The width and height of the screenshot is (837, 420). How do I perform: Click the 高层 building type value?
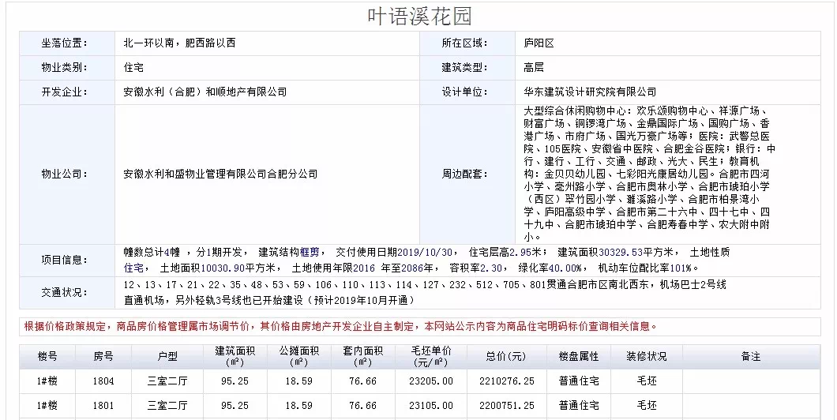(x=534, y=68)
